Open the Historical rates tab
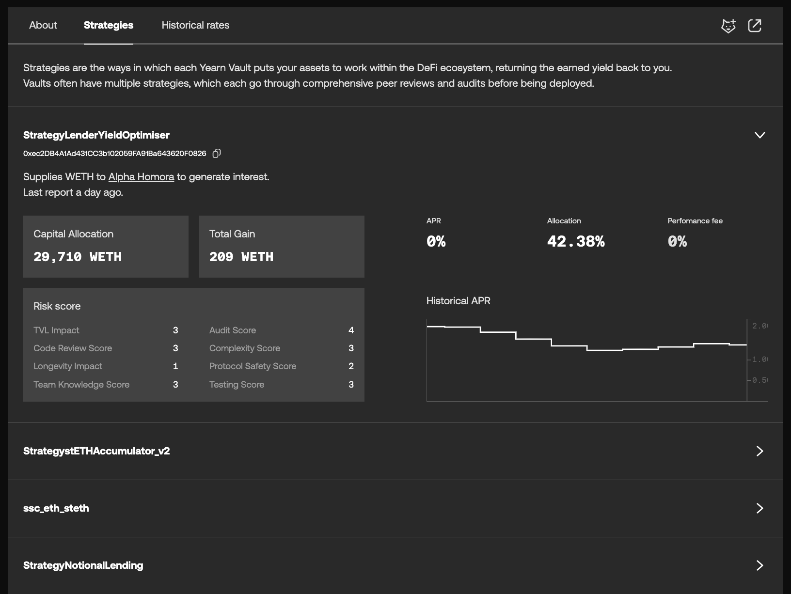The height and width of the screenshot is (594, 791). click(195, 25)
